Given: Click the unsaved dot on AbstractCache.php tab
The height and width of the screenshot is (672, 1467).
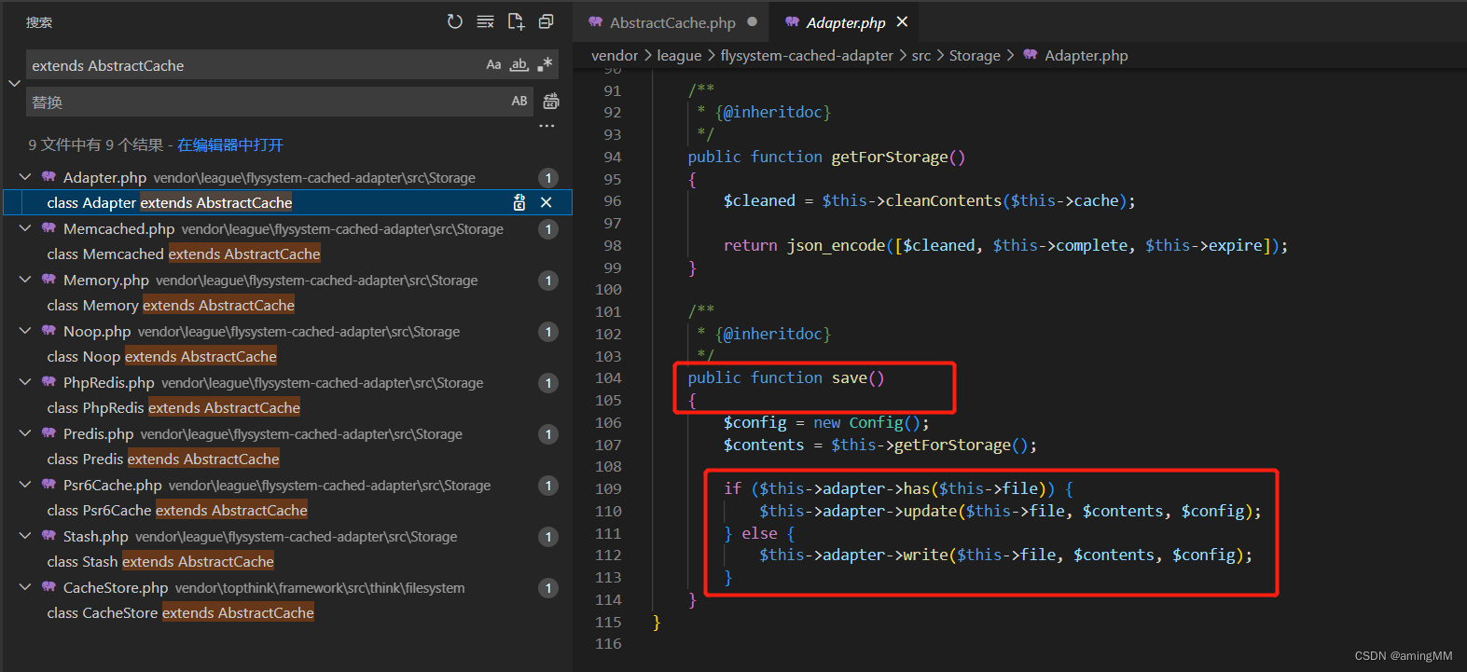Looking at the screenshot, I should coord(752,21).
